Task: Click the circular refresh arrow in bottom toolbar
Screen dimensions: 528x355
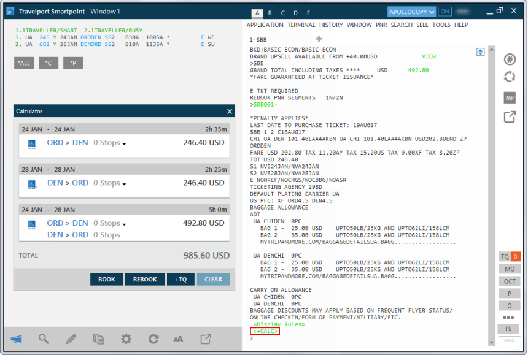Action: 153,338
